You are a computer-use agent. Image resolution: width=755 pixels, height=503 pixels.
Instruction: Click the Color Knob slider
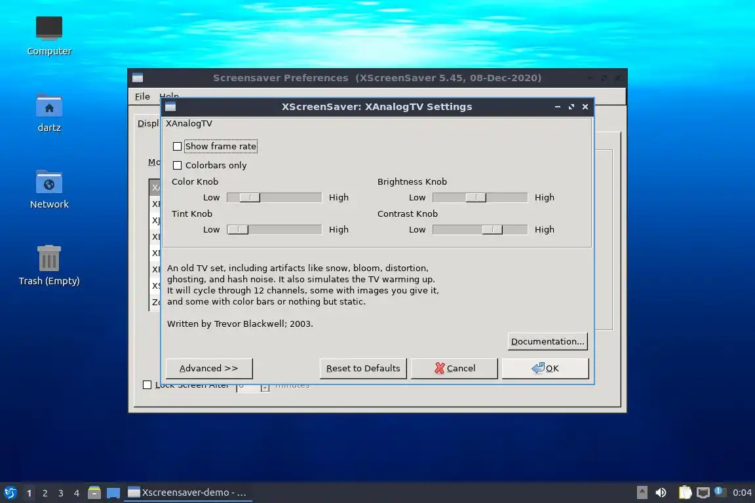click(x=274, y=197)
